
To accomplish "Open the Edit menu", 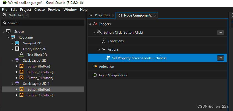I will tap(14, 10).
